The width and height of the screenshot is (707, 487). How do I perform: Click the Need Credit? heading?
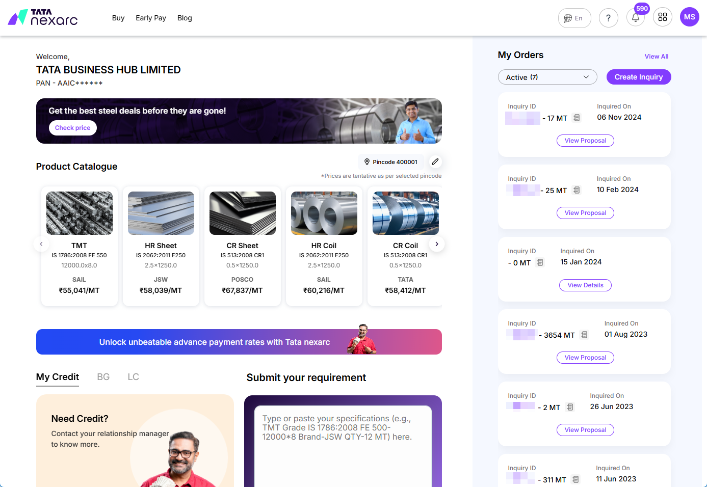[80, 419]
